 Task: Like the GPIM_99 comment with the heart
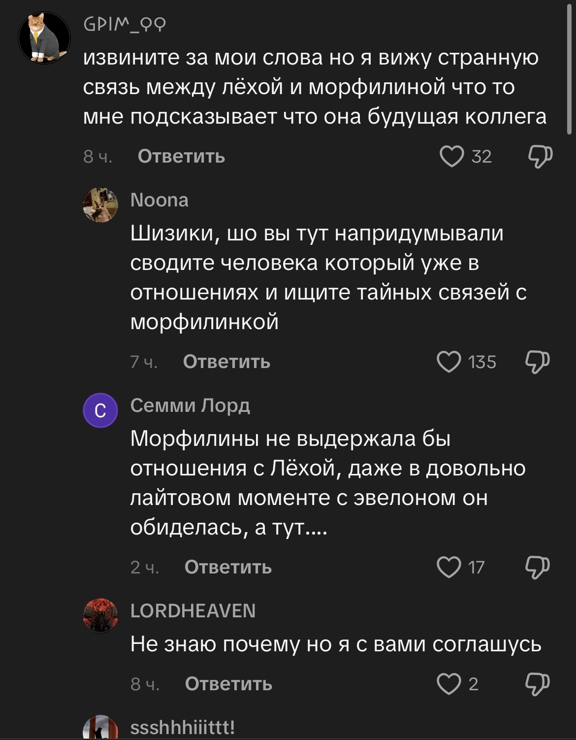[x=451, y=157]
